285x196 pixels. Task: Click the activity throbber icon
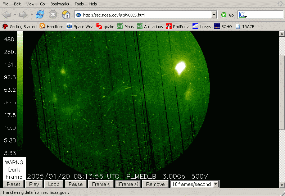click(x=280, y=4)
